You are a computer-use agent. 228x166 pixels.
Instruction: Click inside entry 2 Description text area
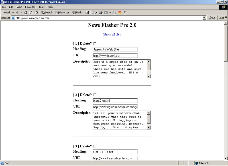120,120
